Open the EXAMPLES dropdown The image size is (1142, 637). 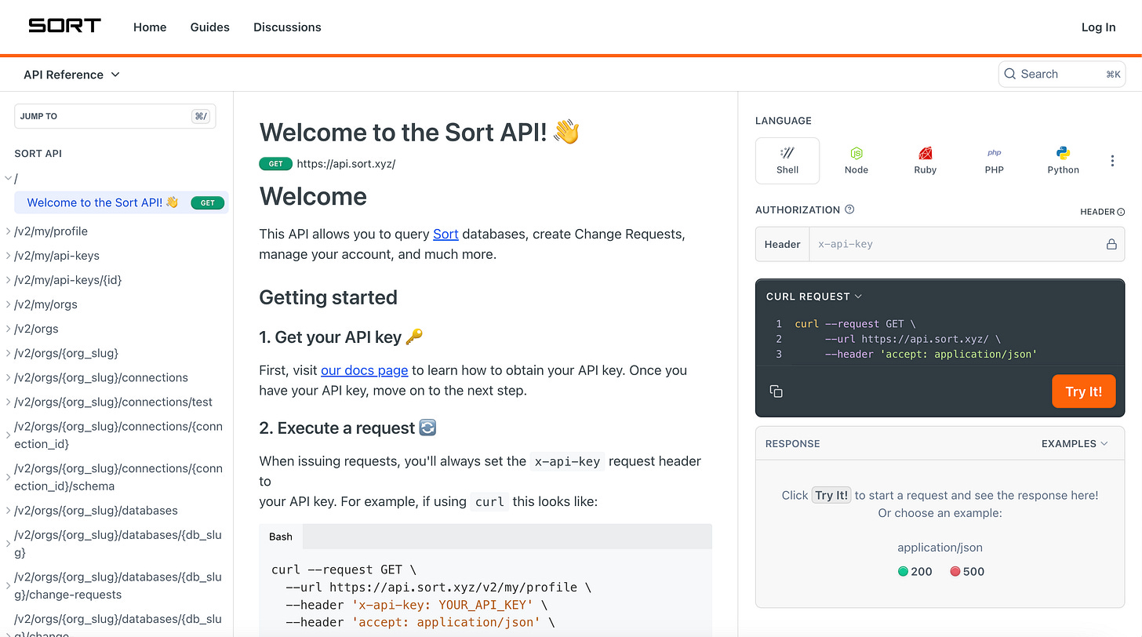pos(1075,443)
